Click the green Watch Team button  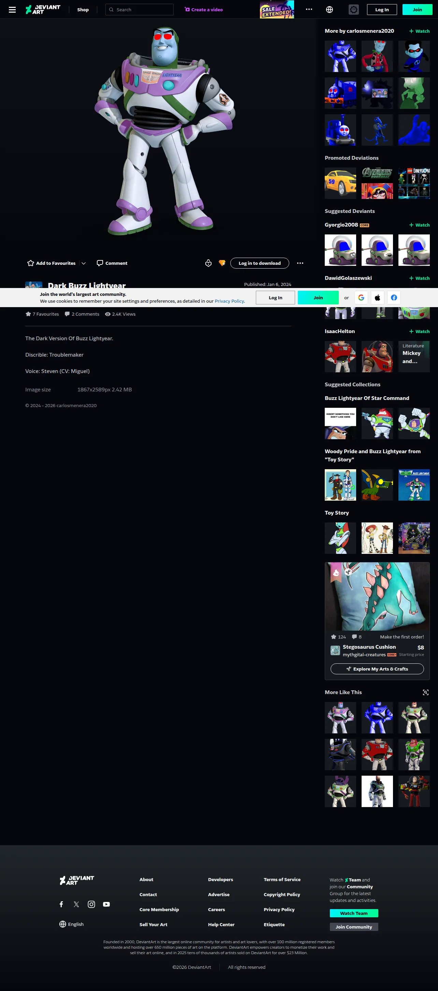pyautogui.click(x=354, y=913)
